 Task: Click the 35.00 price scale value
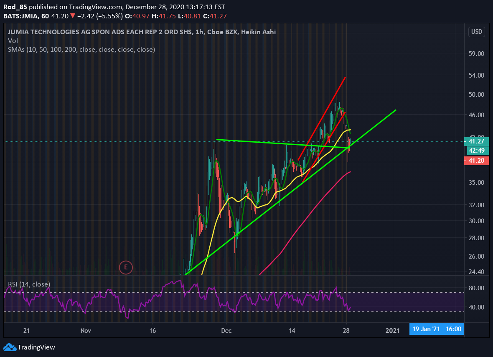(476, 182)
